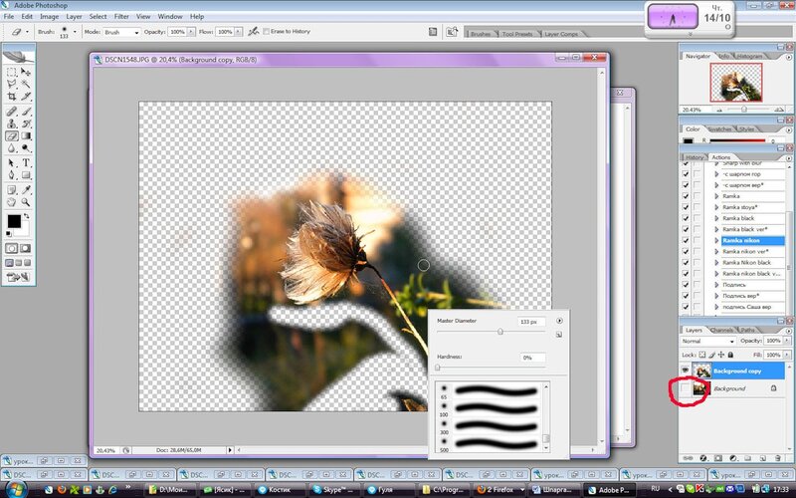This screenshot has height=498, width=796.
Task: Open Brush preset picker dropdown arrow
Action: click(x=75, y=32)
